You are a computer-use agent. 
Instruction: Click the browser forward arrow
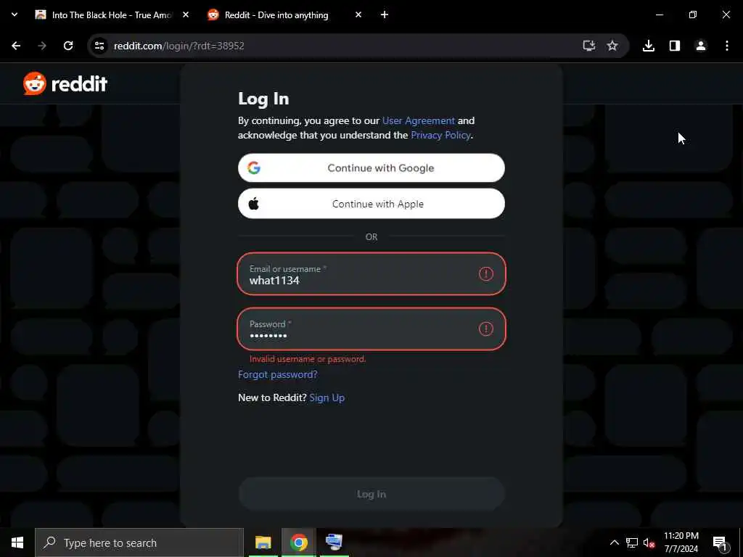tap(42, 46)
